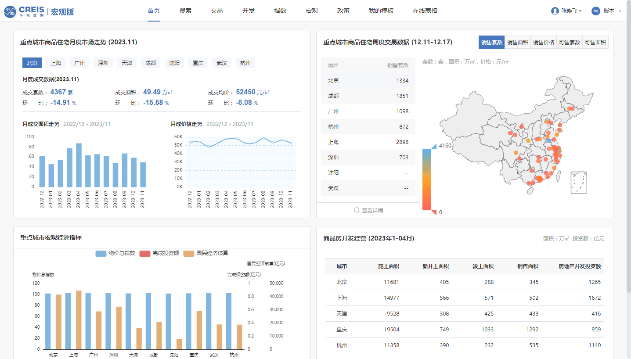The width and height of the screenshot is (631, 359).
Task: Click the magnifier icon beside 查看详情
Action: [357, 211]
